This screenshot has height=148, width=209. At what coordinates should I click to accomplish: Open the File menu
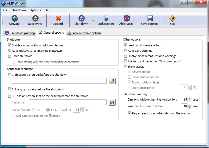point(5,10)
